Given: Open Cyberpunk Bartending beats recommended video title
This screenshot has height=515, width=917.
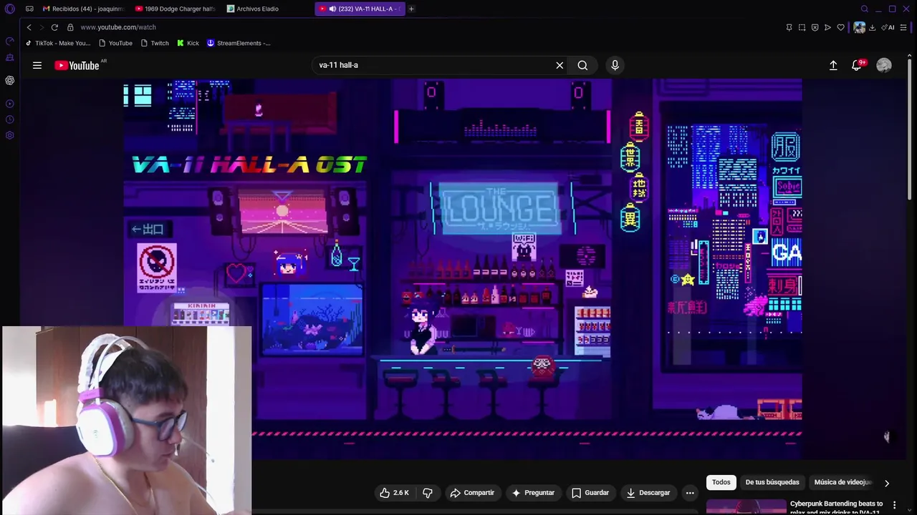Looking at the screenshot, I should 837,507.
